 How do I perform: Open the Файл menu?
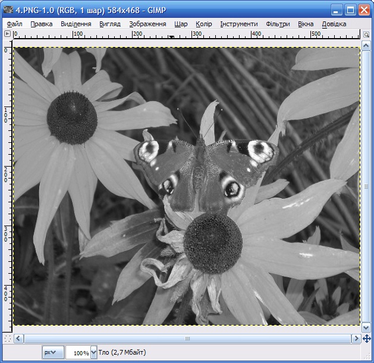point(15,24)
